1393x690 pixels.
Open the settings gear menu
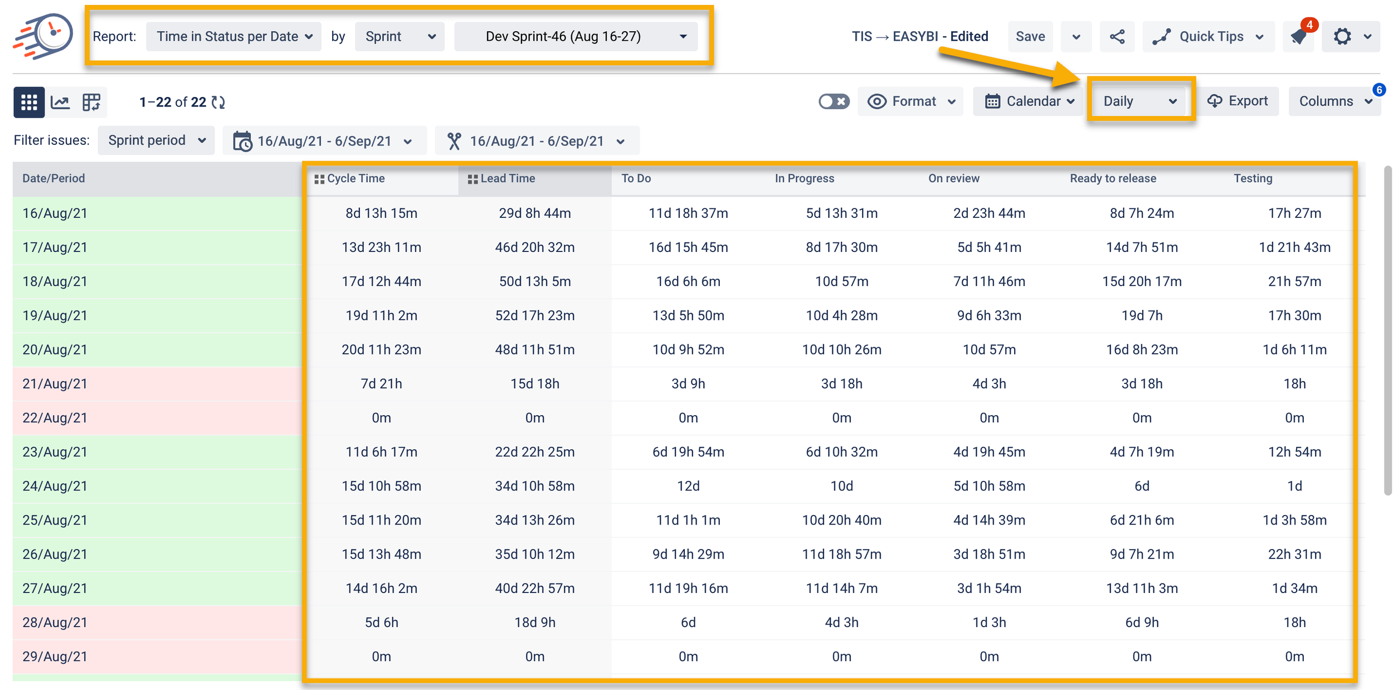[x=1343, y=37]
